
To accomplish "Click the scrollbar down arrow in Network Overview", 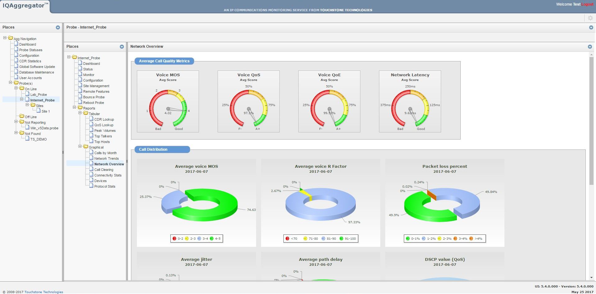I will [591, 278].
